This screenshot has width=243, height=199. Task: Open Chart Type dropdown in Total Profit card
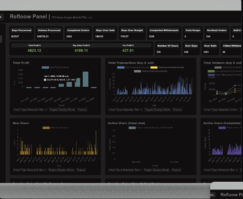30,110
